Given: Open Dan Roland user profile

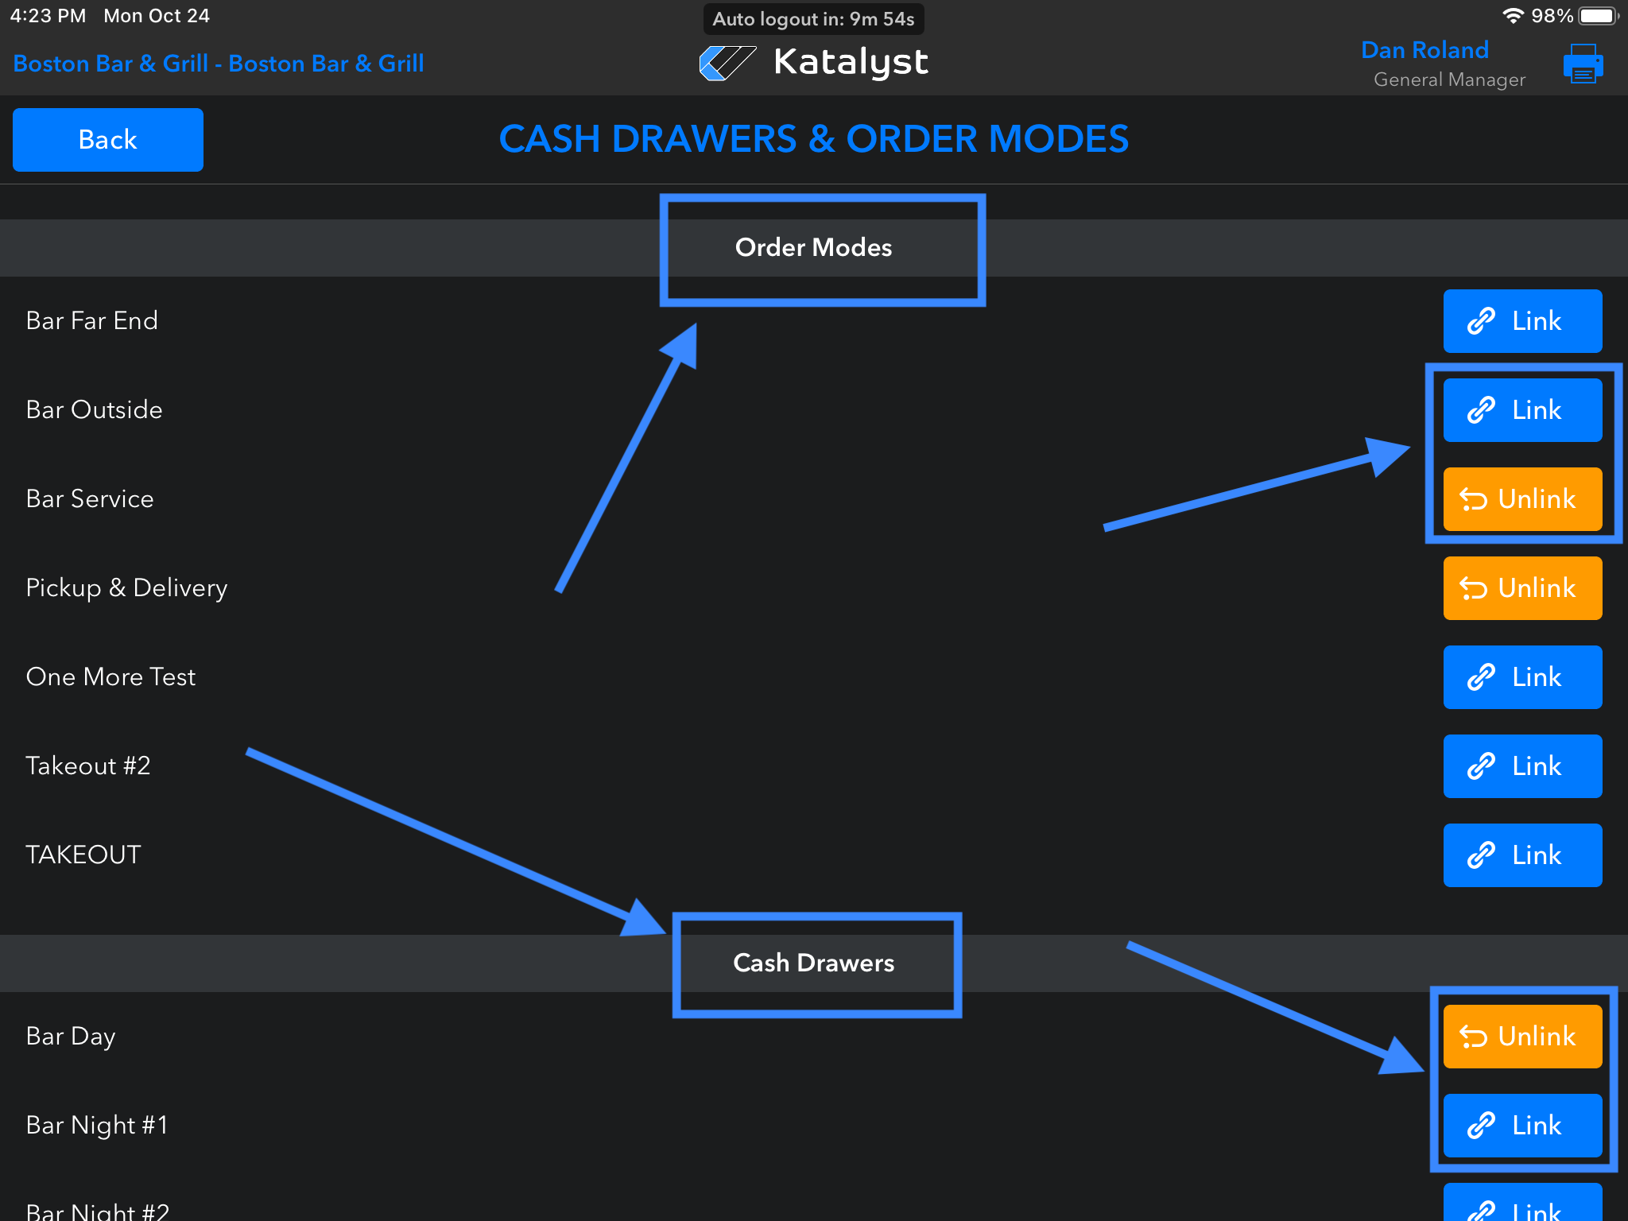Looking at the screenshot, I should [1424, 51].
